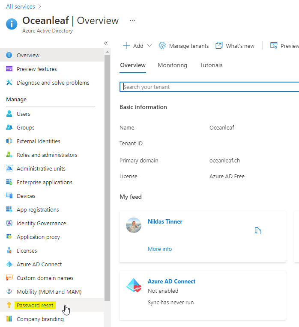Click the Groups icon in sidebar
Image resolution: width=299 pixels, height=327 pixels.
9,127
